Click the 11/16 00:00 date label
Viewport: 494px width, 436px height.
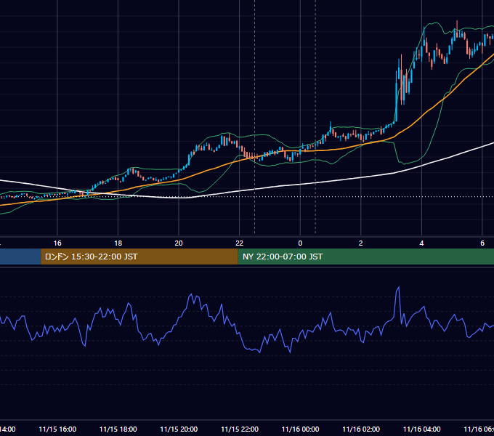click(300, 429)
